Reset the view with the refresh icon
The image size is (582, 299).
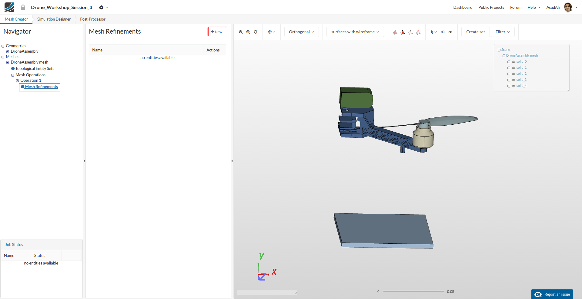[256, 32]
